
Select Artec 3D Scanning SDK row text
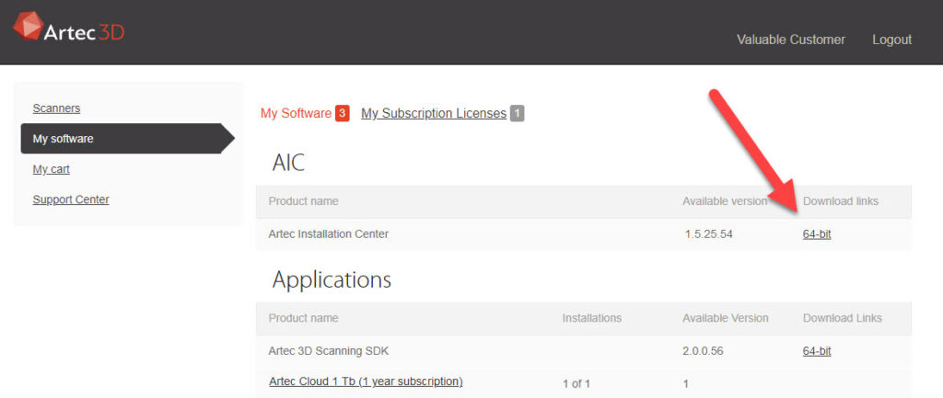point(329,351)
